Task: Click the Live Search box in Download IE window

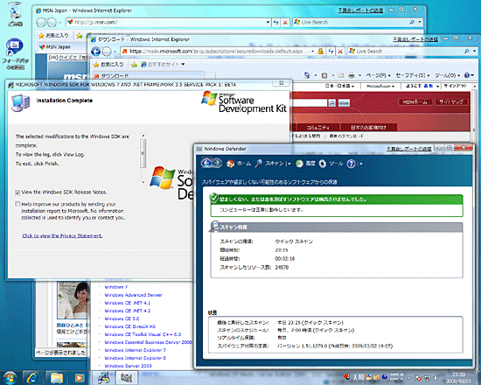Action: pyautogui.click(x=409, y=52)
